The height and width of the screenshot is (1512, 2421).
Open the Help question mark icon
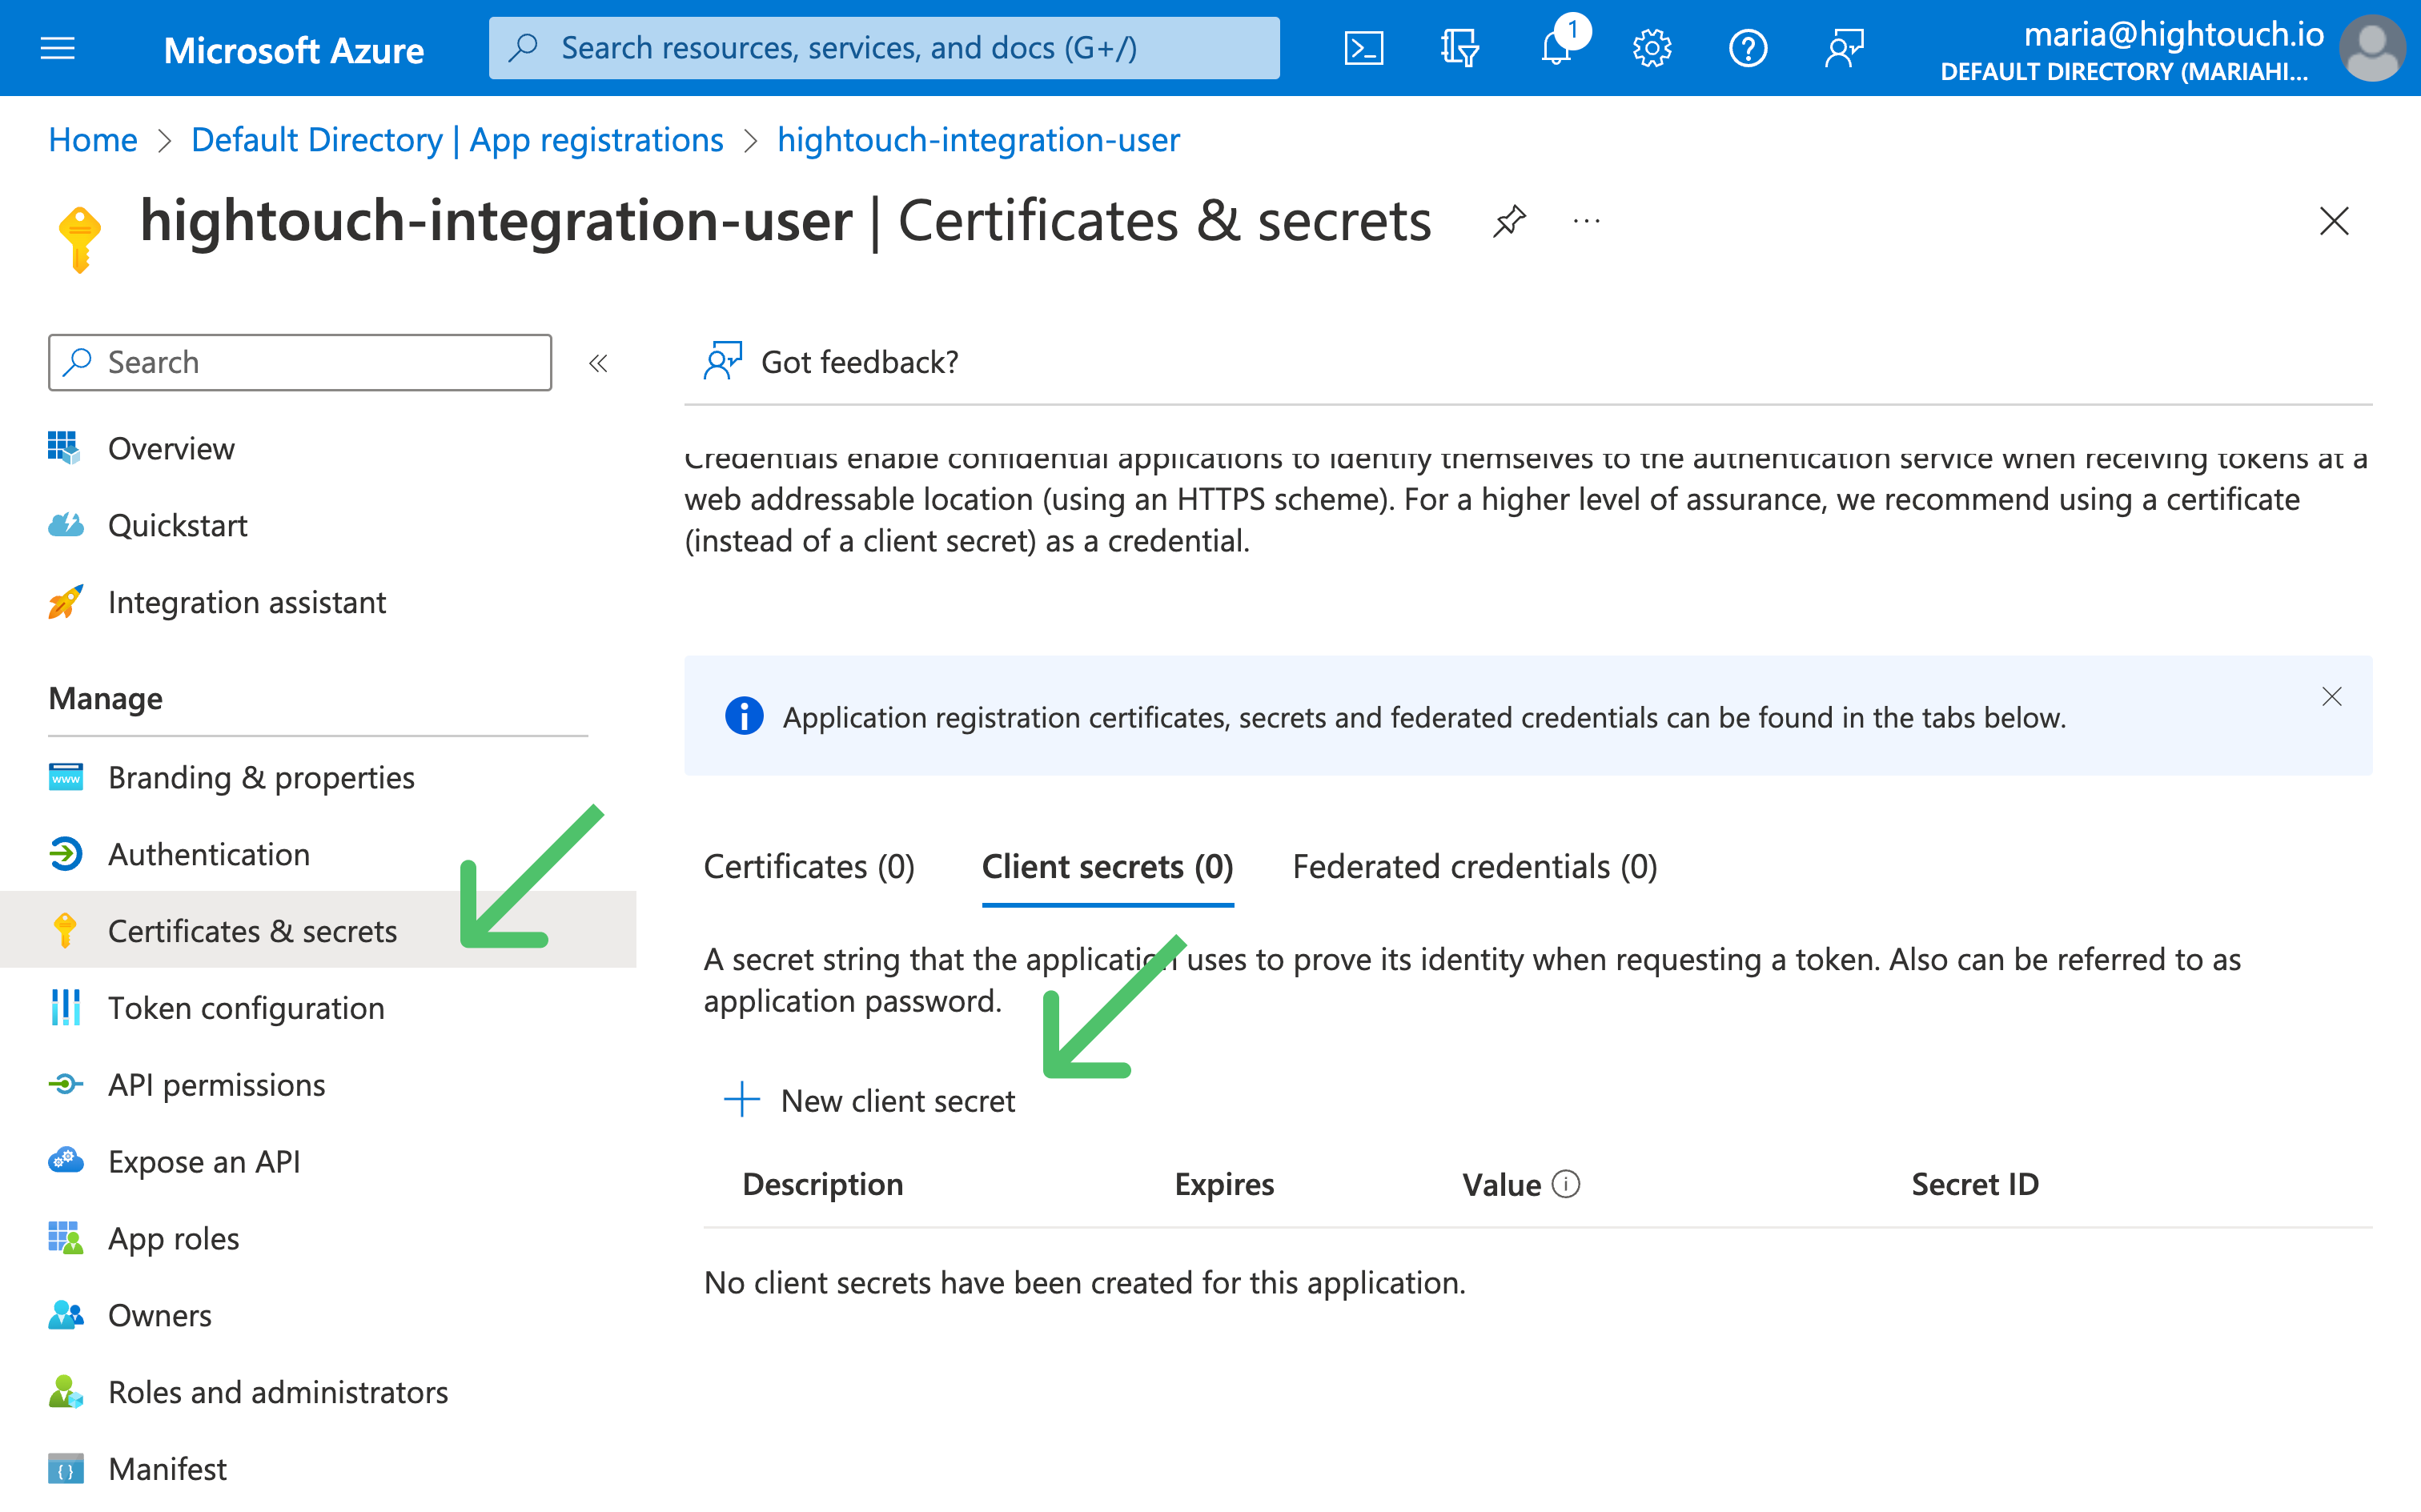coord(1748,48)
